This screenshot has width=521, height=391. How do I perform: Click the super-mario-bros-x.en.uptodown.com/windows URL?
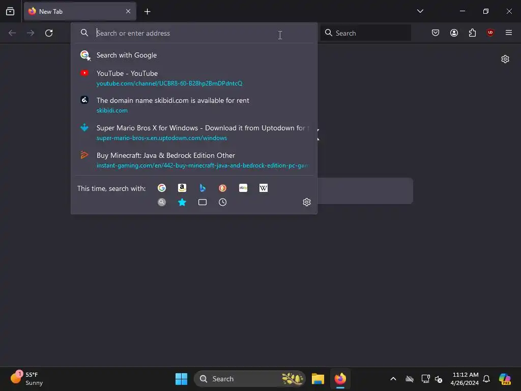click(x=162, y=138)
